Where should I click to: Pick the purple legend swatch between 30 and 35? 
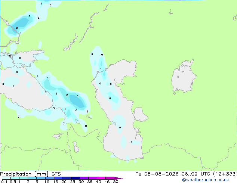pyautogui.click(x=84, y=178)
